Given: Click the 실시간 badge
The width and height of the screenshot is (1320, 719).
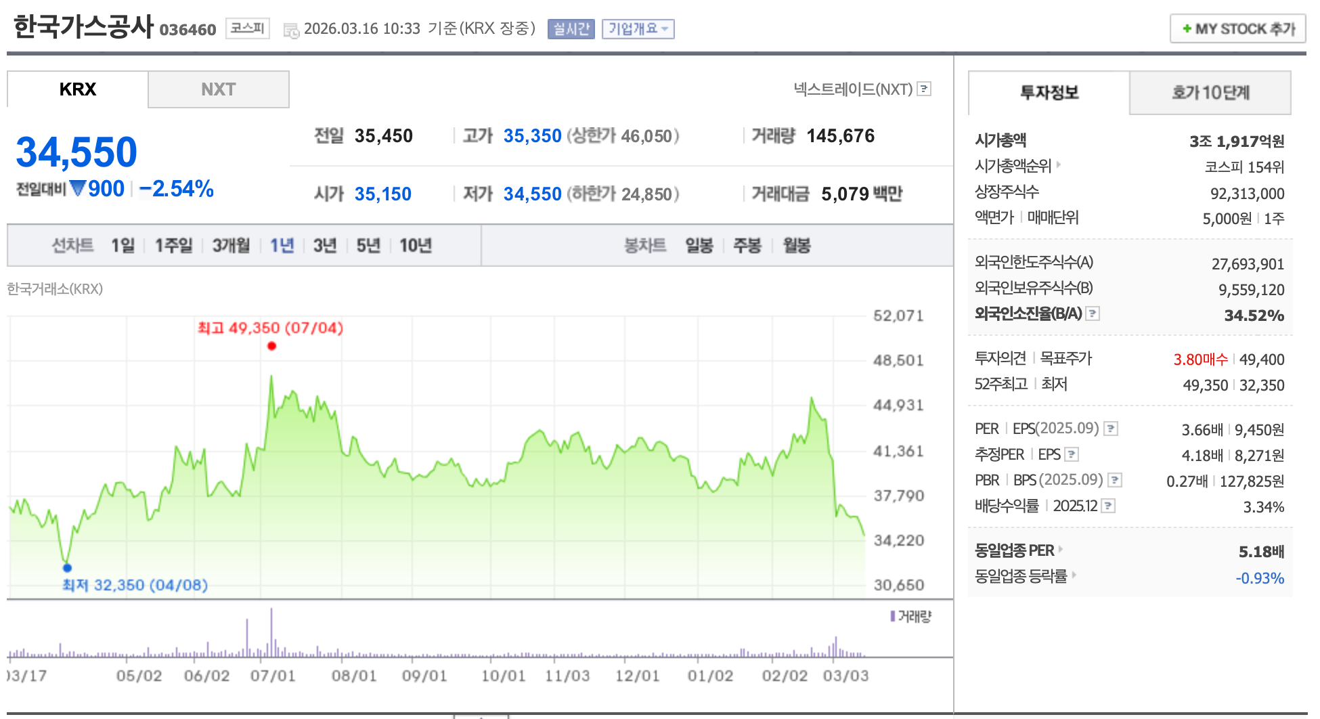Looking at the screenshot, I should (x=571, y=28).
